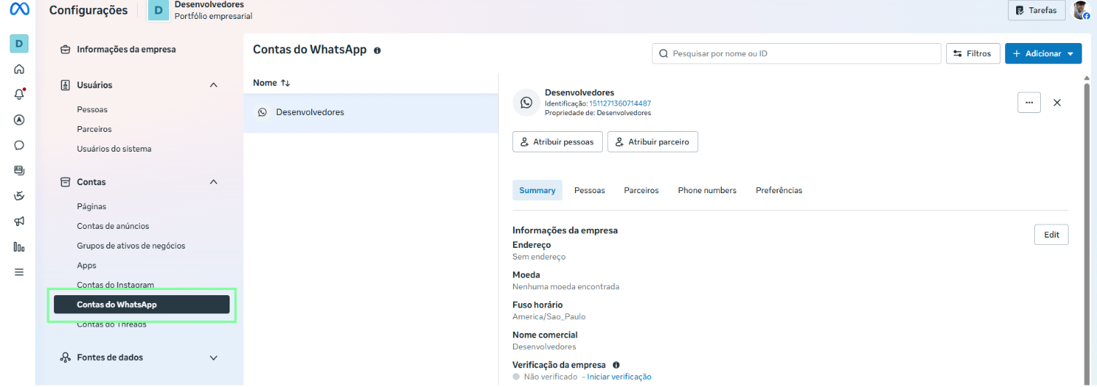
Task: Click Atribuir pessoas button
Action: coord(558,142)
